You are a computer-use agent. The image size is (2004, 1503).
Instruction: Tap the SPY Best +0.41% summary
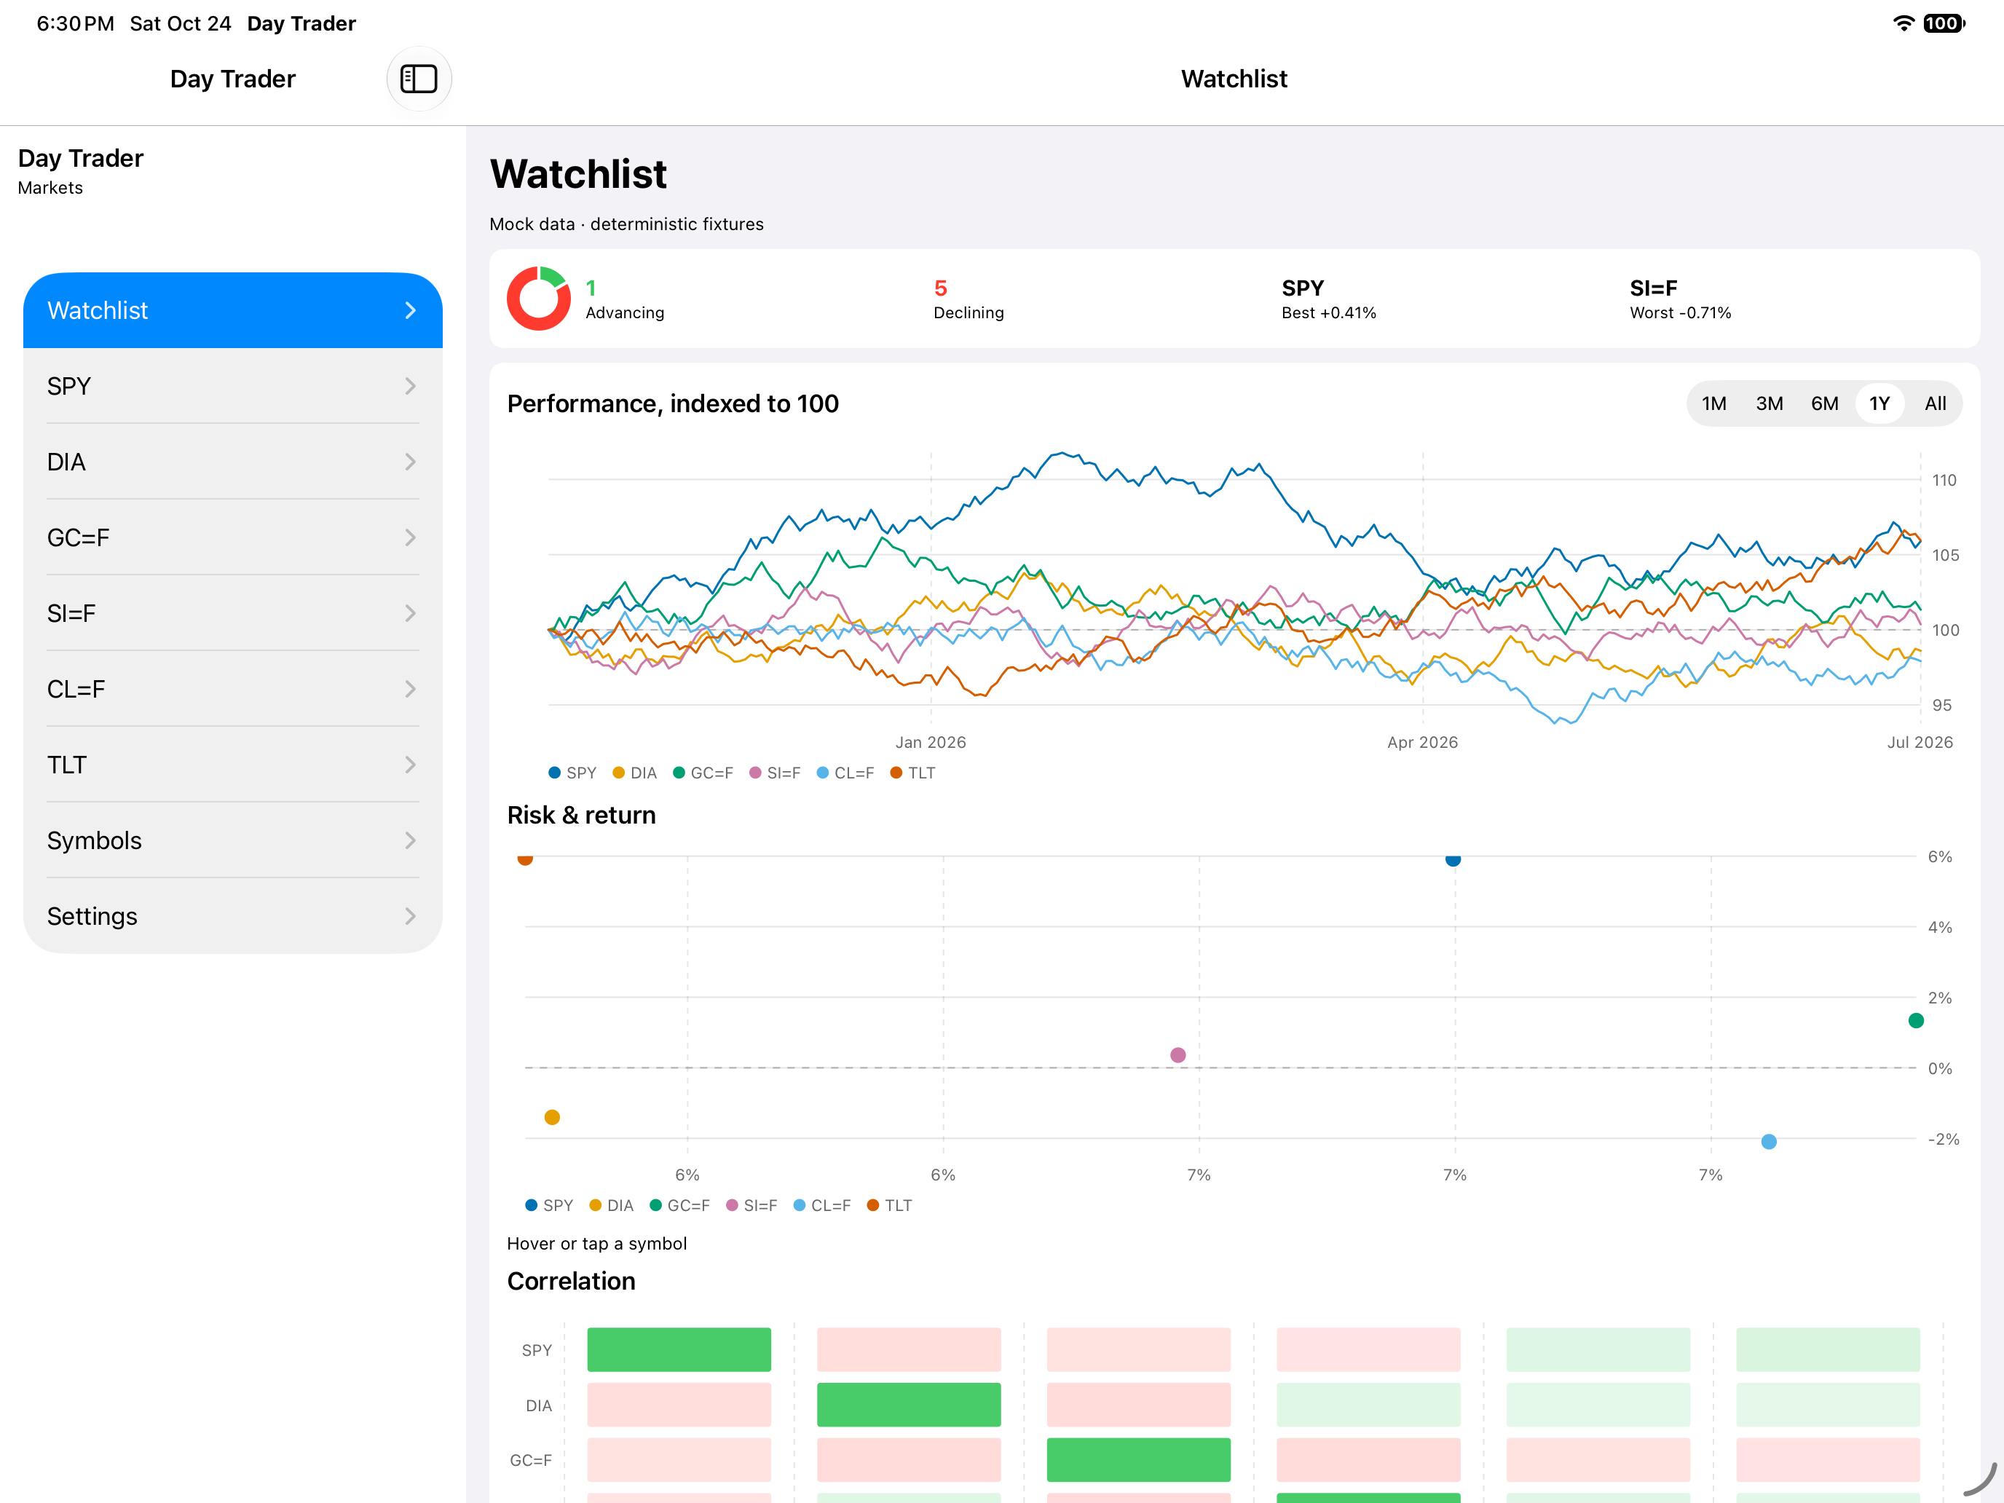pyautogui.click(x=1328, y=299)
